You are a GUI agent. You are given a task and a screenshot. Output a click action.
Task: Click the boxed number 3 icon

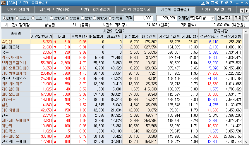point(203,3)
